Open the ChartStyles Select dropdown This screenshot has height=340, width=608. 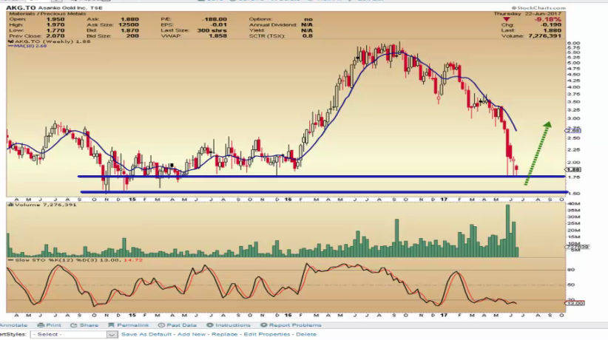click(x=74, y=334)
